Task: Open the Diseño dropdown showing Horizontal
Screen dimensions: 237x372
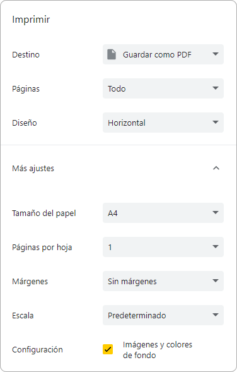Action: coord(163,123)
